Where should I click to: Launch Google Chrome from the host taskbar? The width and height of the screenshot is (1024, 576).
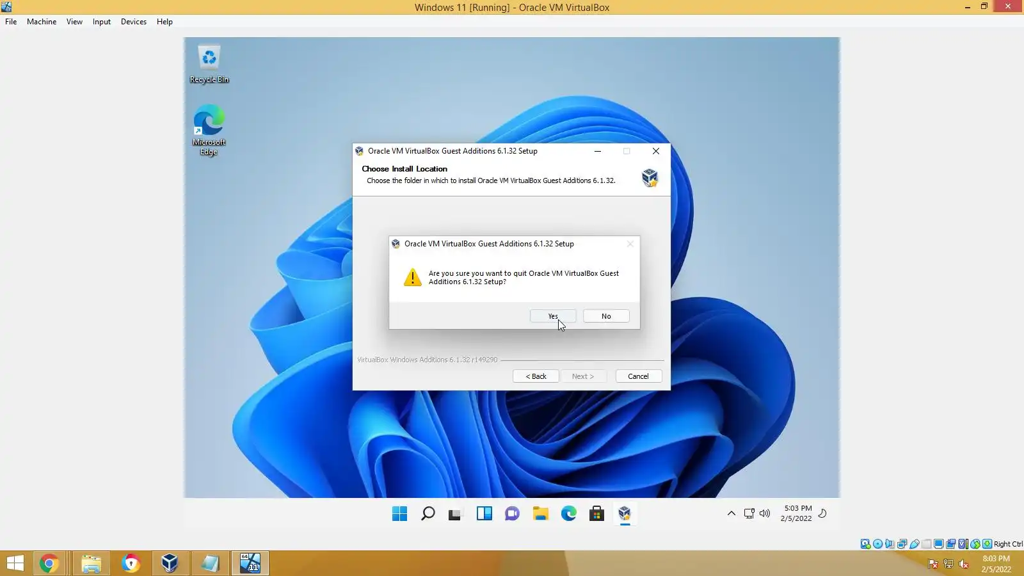click(x=49, y=563)
